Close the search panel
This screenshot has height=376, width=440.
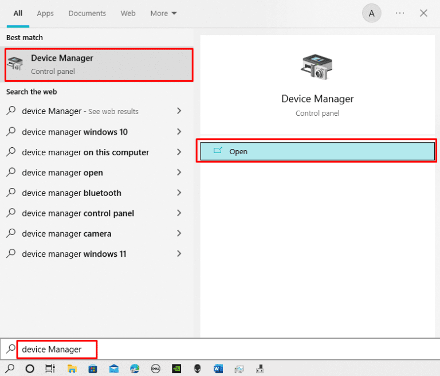click(x=423, y=13)
